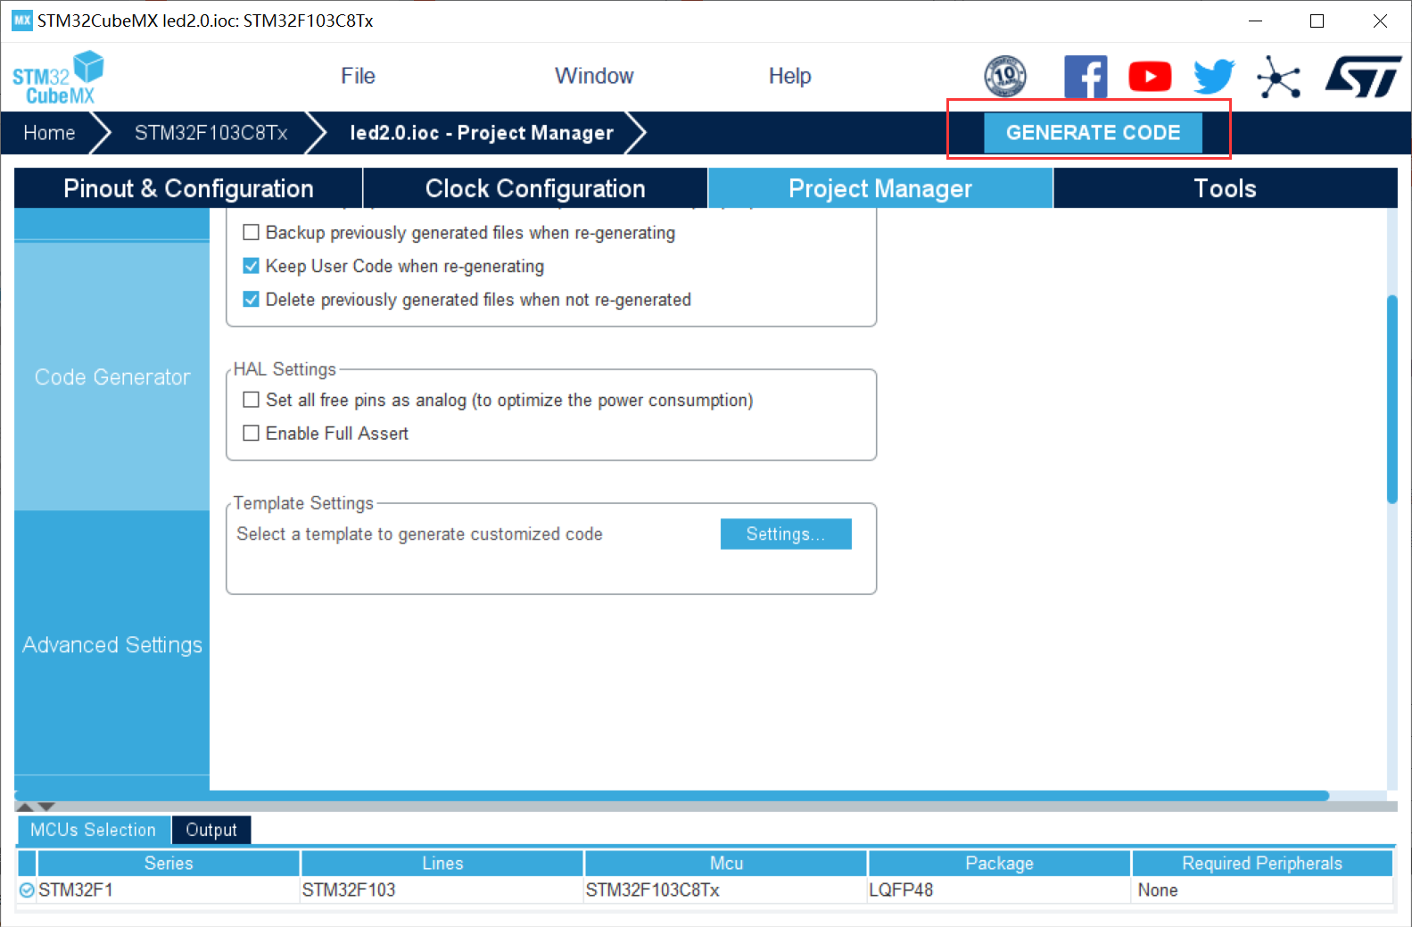The height and width of the screenshot is (927, 1412).
Task: Go to Home breadcrumb
Action: (49, 133)
